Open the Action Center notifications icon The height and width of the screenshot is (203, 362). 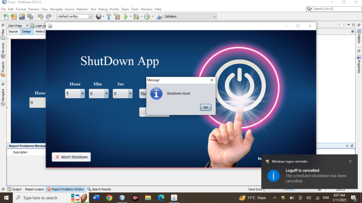click(354, 198)
